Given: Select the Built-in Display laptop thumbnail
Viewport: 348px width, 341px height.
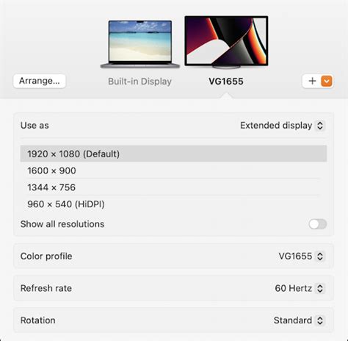Looking at the screenshot, I should [x=140, y=44].
